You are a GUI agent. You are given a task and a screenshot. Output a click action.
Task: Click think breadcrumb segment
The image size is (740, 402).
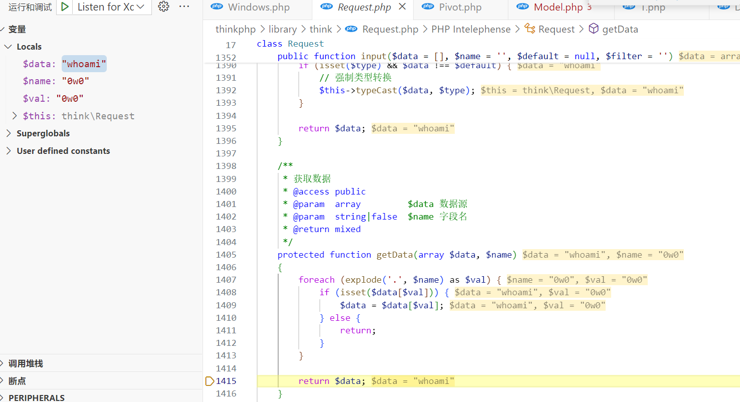[321, 30]
